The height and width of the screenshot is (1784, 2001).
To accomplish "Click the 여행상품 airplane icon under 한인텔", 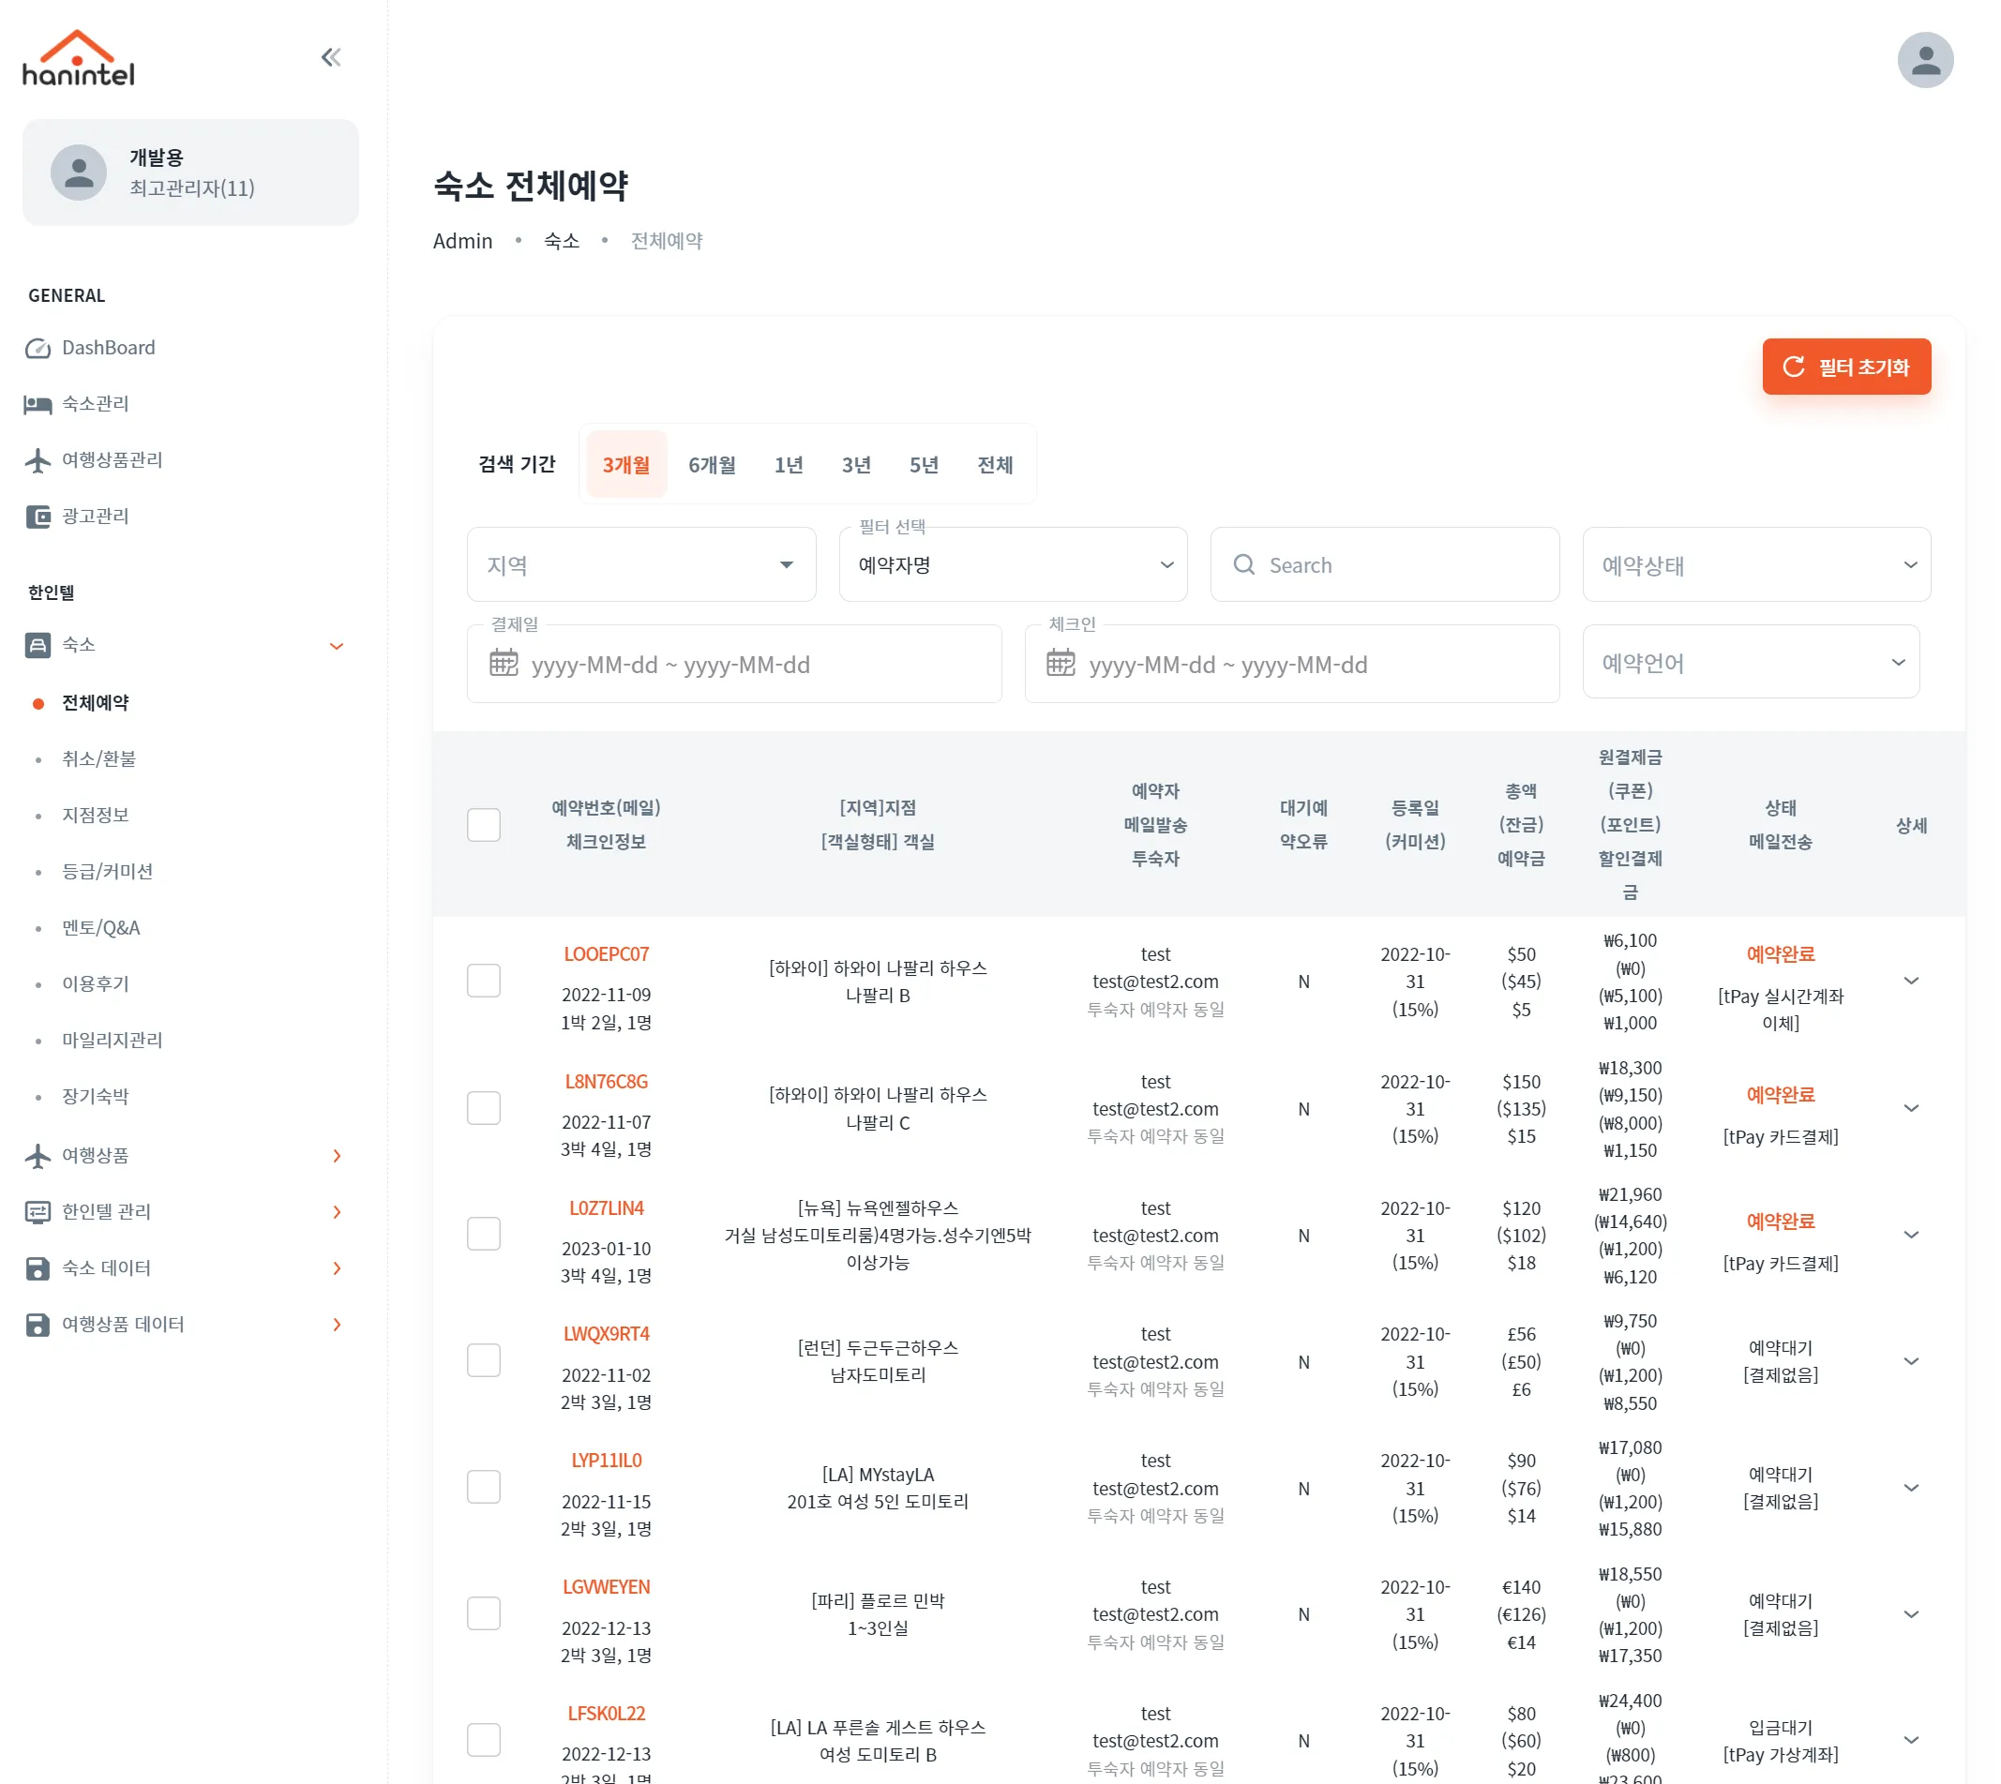I will coord(38,1156).
